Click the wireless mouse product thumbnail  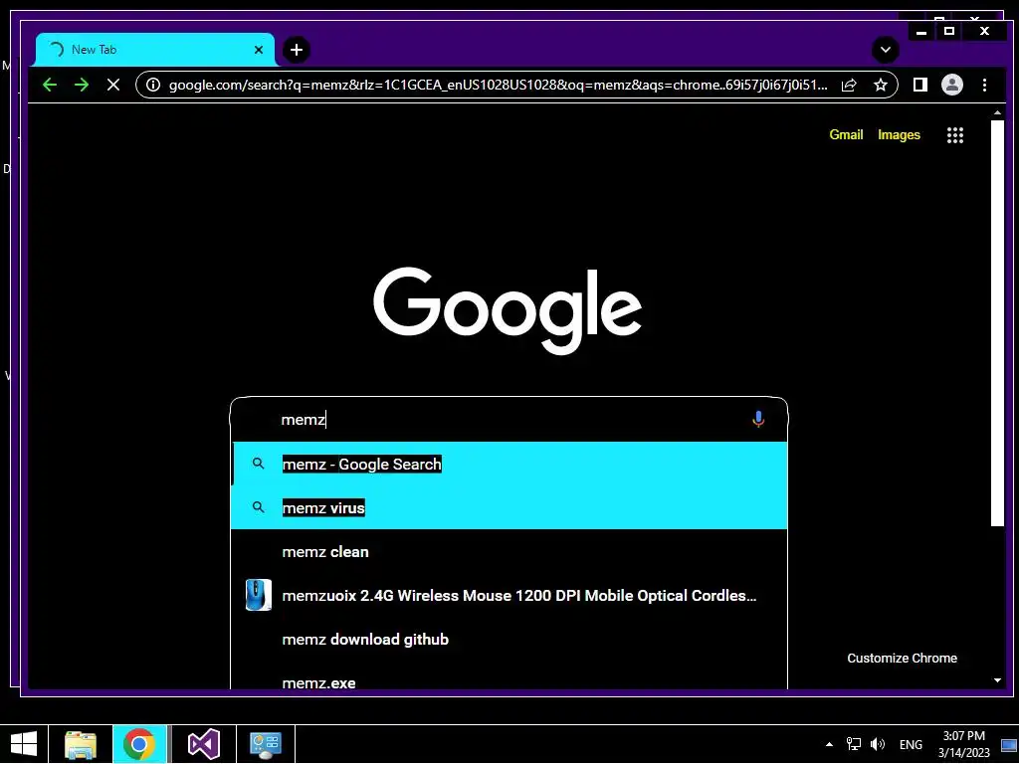click(258, 595)
